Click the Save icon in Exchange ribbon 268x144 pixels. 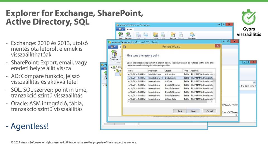[138, 35]
